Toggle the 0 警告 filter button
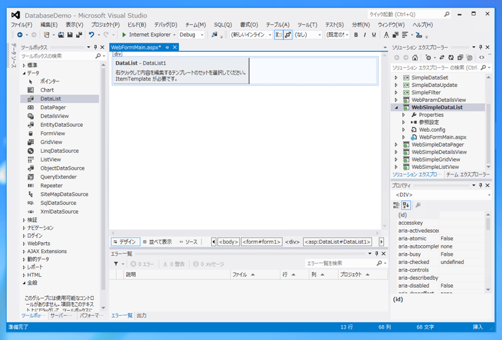The image size is (502, 340). [174, 264]
